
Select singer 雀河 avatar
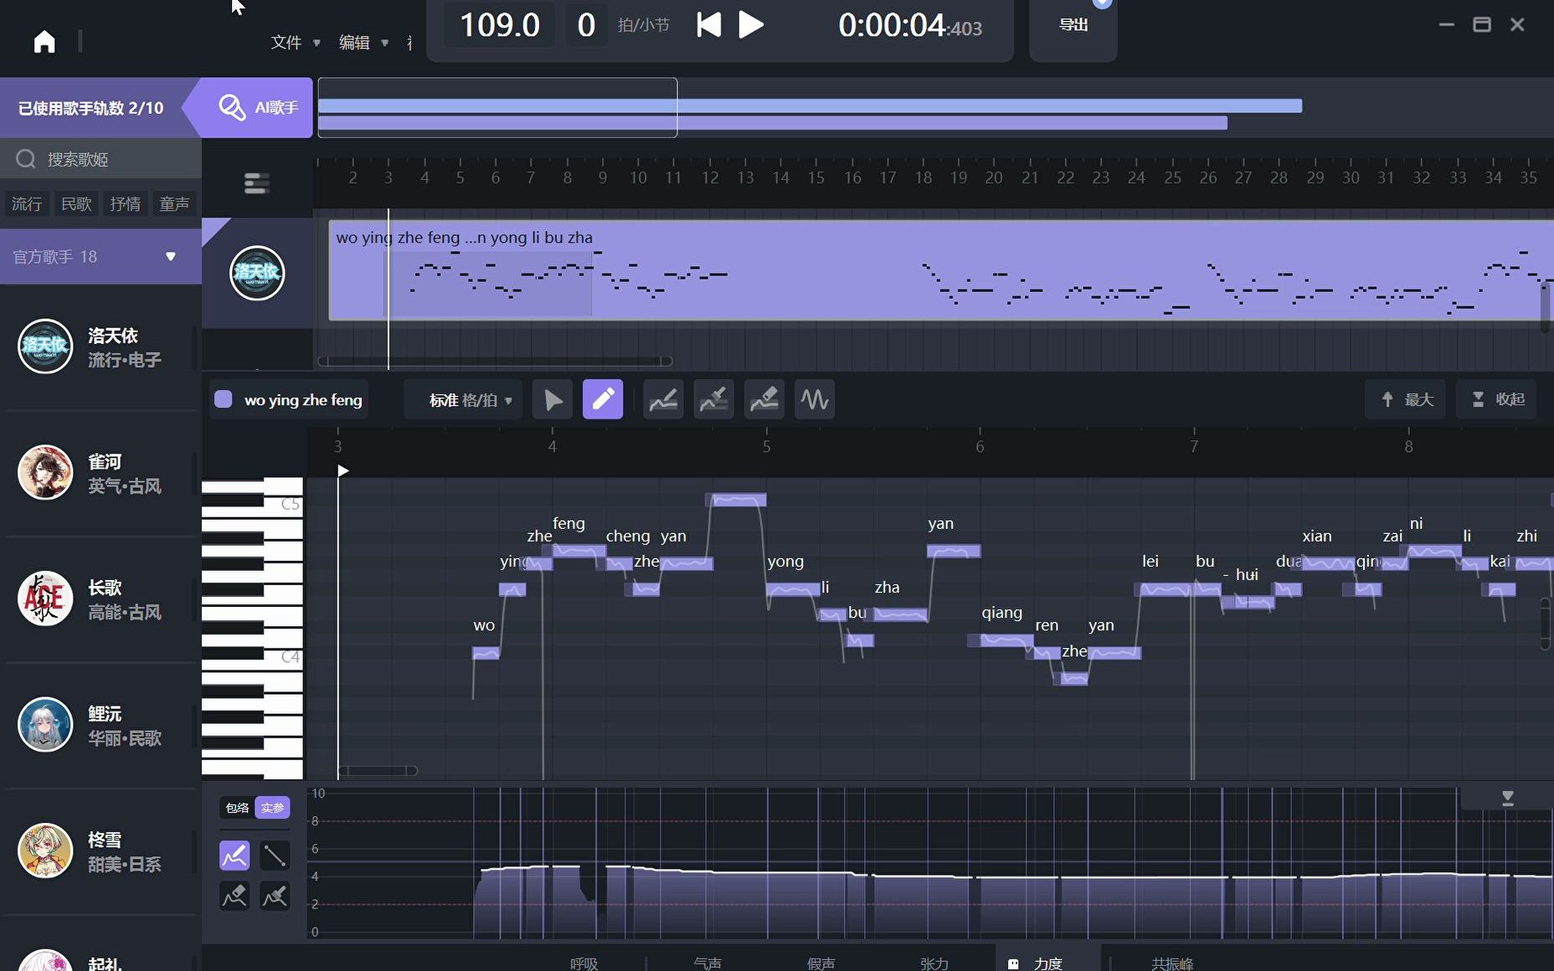tap(45, 472)
